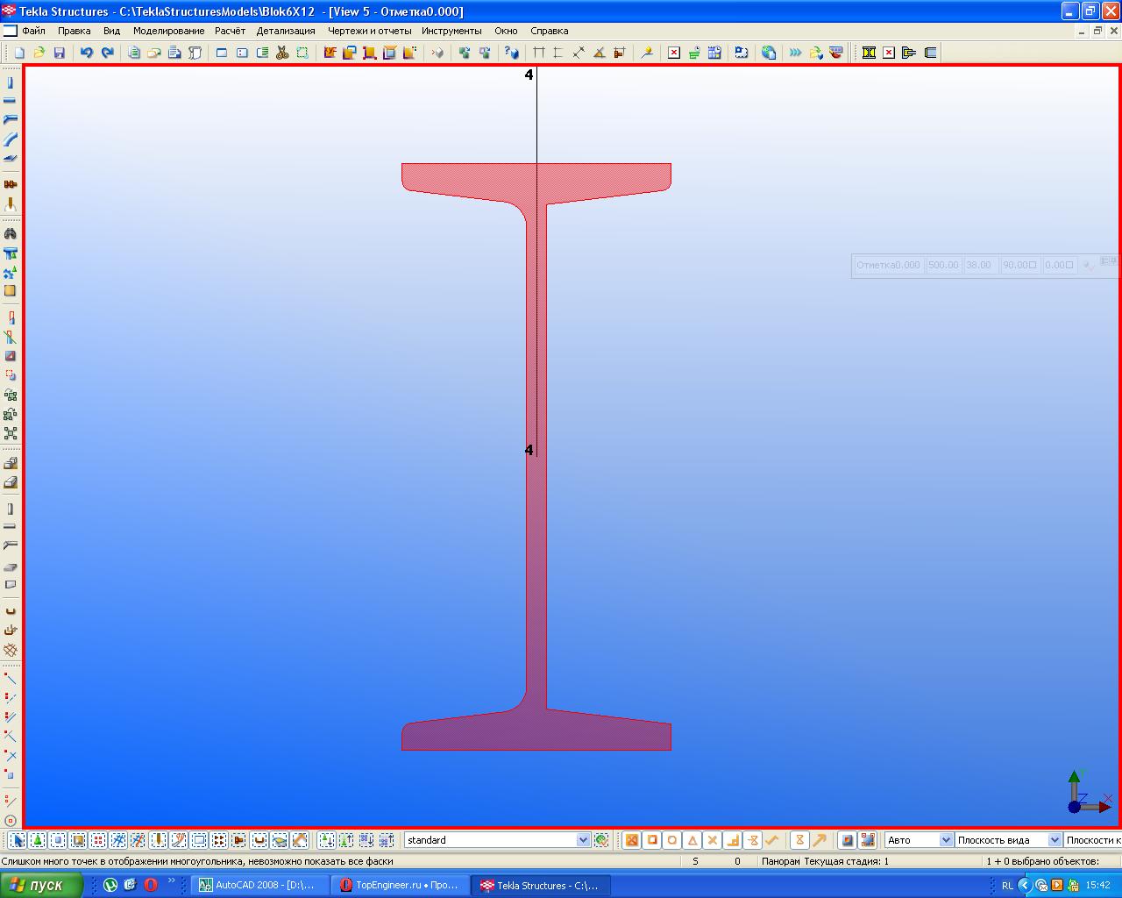Toggle the circle center snap switch
Viewport: 1122px width, 898px height.
[671, 840]
